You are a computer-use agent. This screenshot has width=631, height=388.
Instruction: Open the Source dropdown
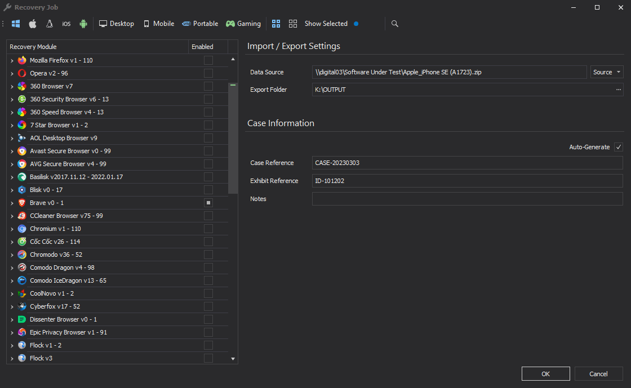click(x=607, y=72)
